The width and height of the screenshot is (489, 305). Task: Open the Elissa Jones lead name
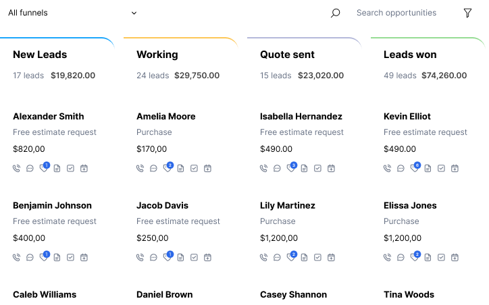410,206
